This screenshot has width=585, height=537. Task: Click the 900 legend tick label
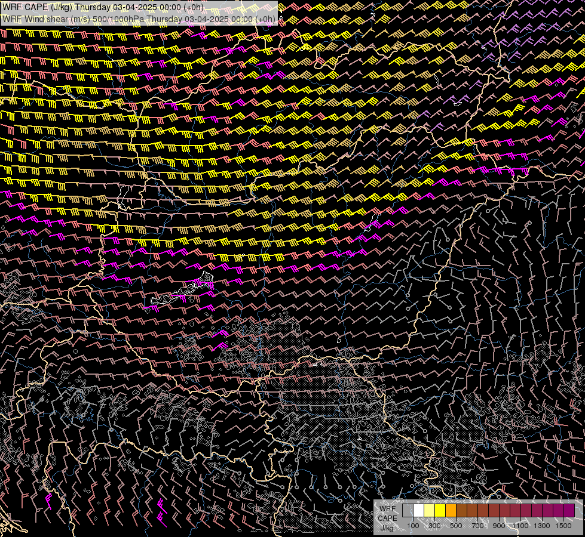[x=499, y=526]
